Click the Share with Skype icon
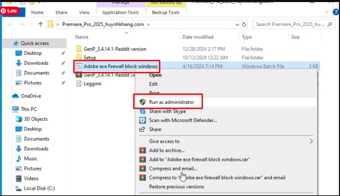340x196 pixels. 143,111
